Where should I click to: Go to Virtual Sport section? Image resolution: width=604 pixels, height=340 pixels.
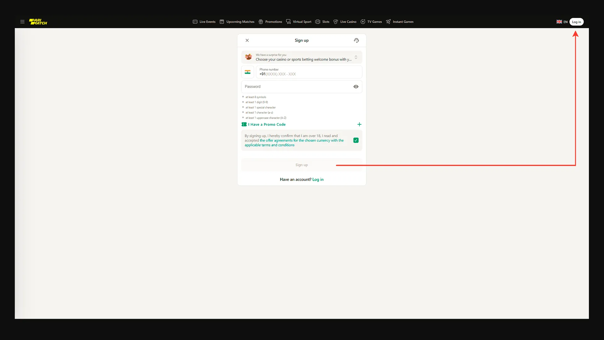click(x=302, y=22)
